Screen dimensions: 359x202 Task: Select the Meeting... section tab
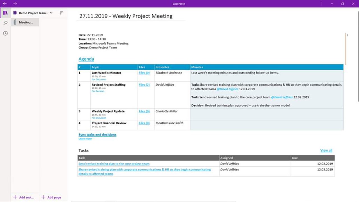[x=25, y=22]
